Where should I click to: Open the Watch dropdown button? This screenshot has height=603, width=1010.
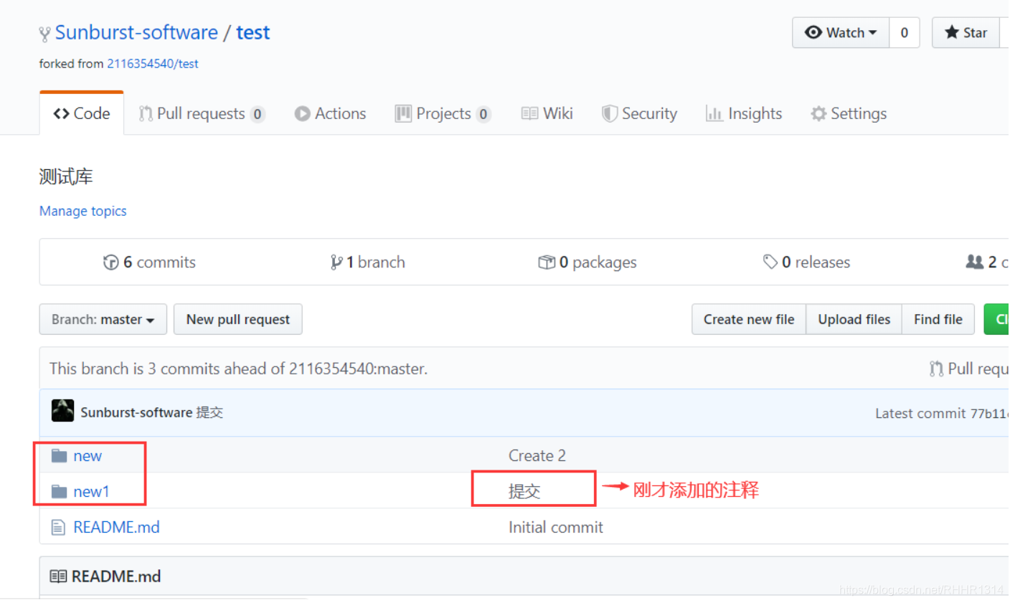(841, 32)
